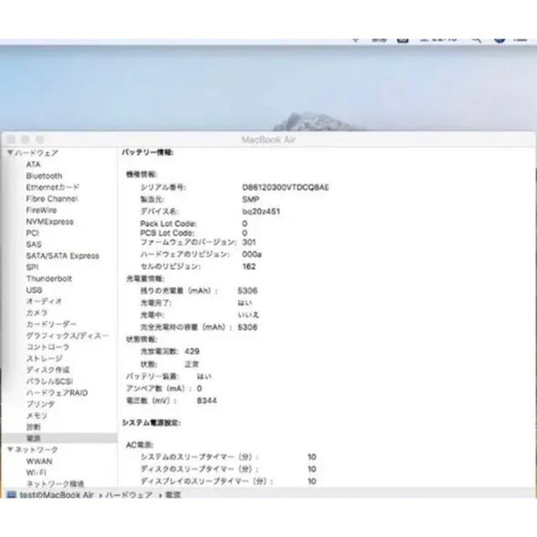Click the バッテリー情報 heading
Image resolution: width=537 pixels, height=537 pixels.
[148, 153]
